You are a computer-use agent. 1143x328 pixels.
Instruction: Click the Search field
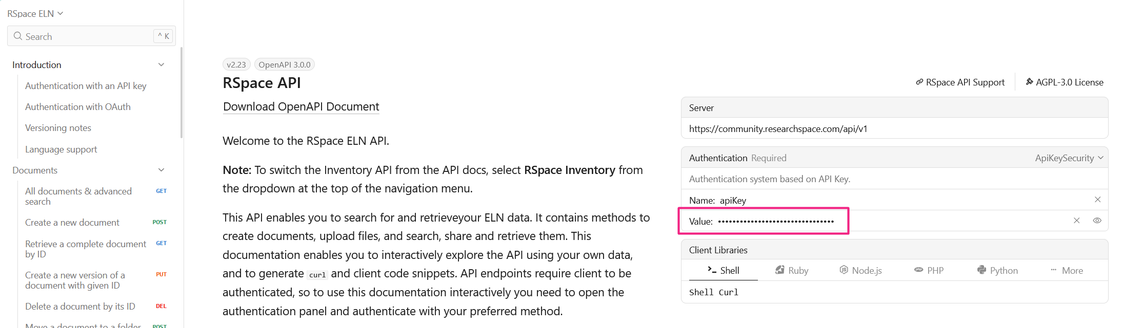[x=91, y=36]
